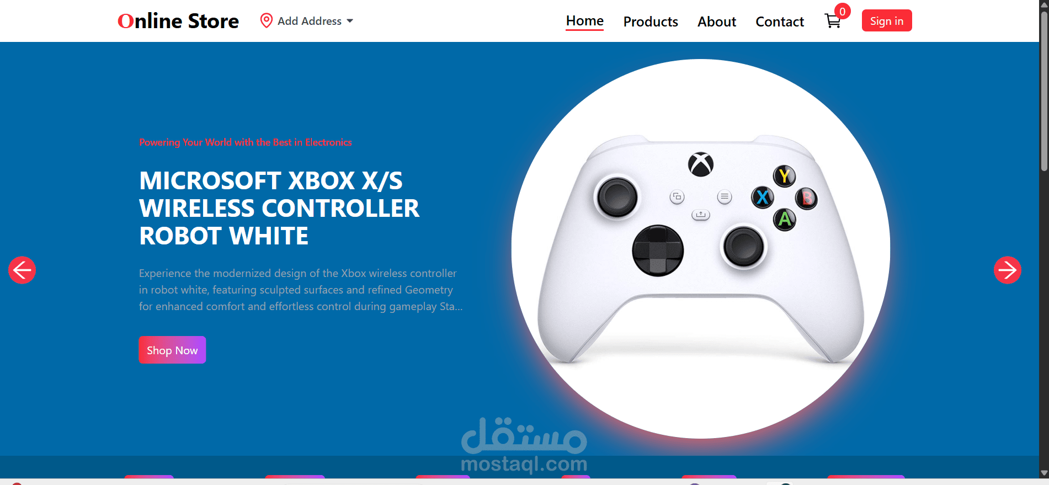Click the Sign in button
1049x485 pixels.
click(887, 21)
